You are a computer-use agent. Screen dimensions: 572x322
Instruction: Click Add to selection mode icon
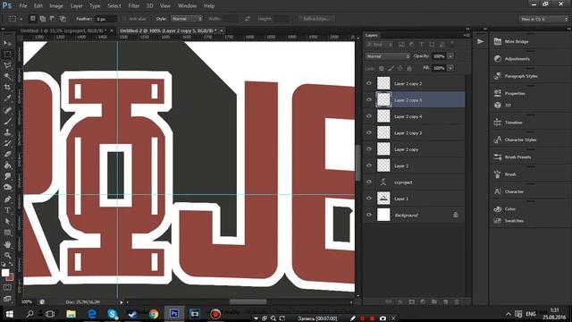43,18
